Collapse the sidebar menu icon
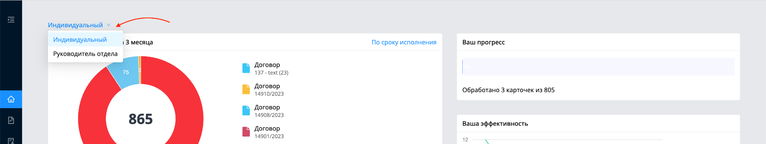Viewport: 766px width, 144px height. tap(11, 20)
